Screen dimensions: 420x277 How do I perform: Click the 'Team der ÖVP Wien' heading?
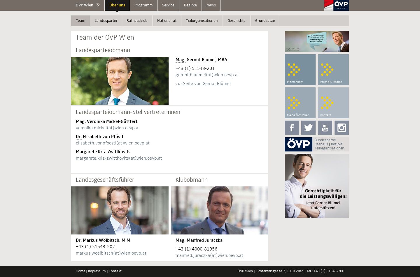coord(105,38)
